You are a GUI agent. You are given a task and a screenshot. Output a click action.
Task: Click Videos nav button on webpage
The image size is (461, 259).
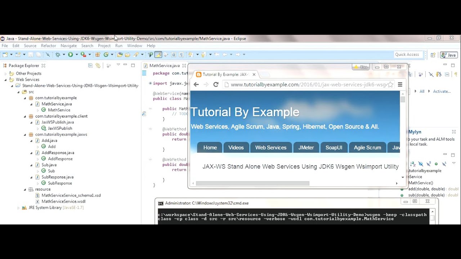(236, 147)
